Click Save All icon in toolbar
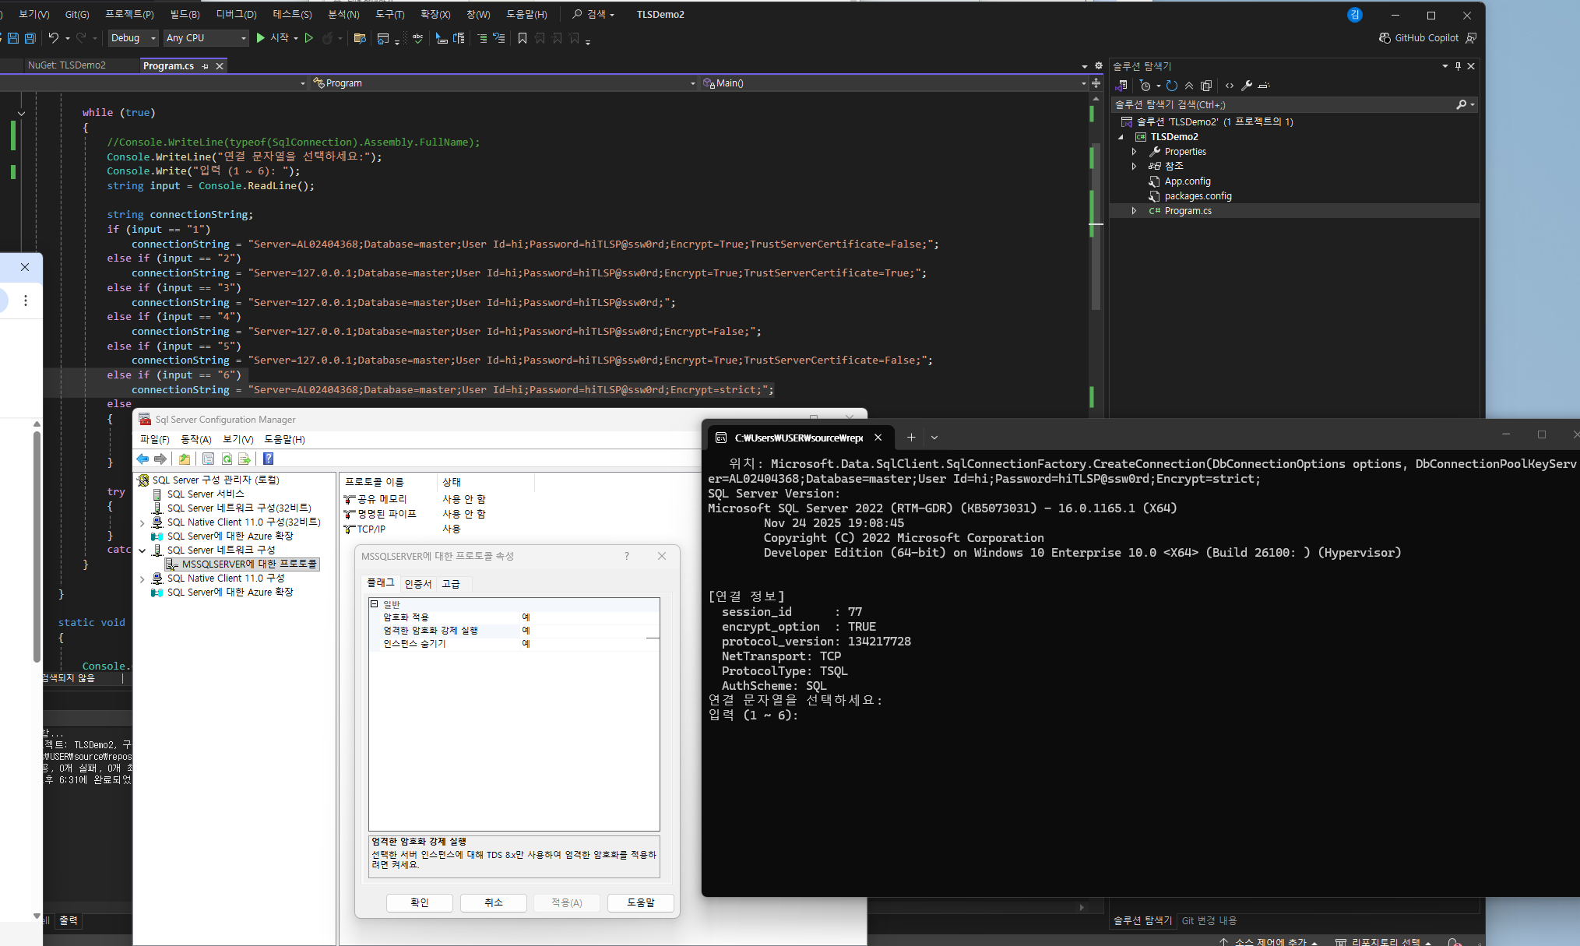This screenshot has width=1580, height=946. [30, 38]
